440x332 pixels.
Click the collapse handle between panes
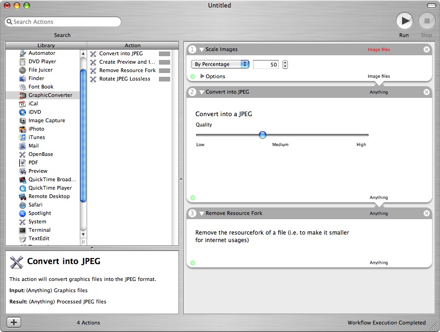click(x=181, y=179)
